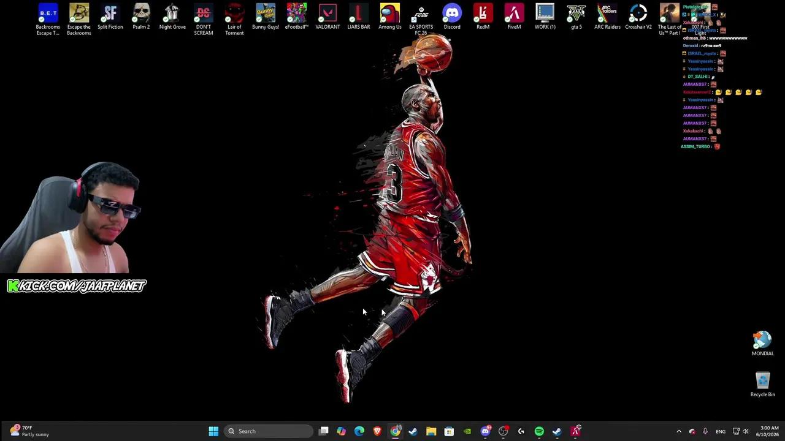Screen dimensions: 785x441
Task: Click the microphone tray icon
Action: 705,431
